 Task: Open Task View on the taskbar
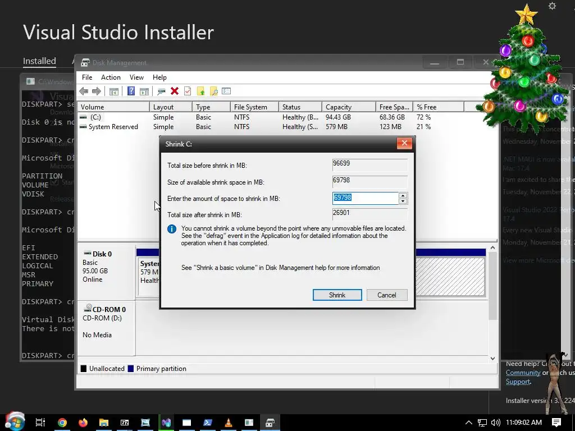[x=40, y=423]
